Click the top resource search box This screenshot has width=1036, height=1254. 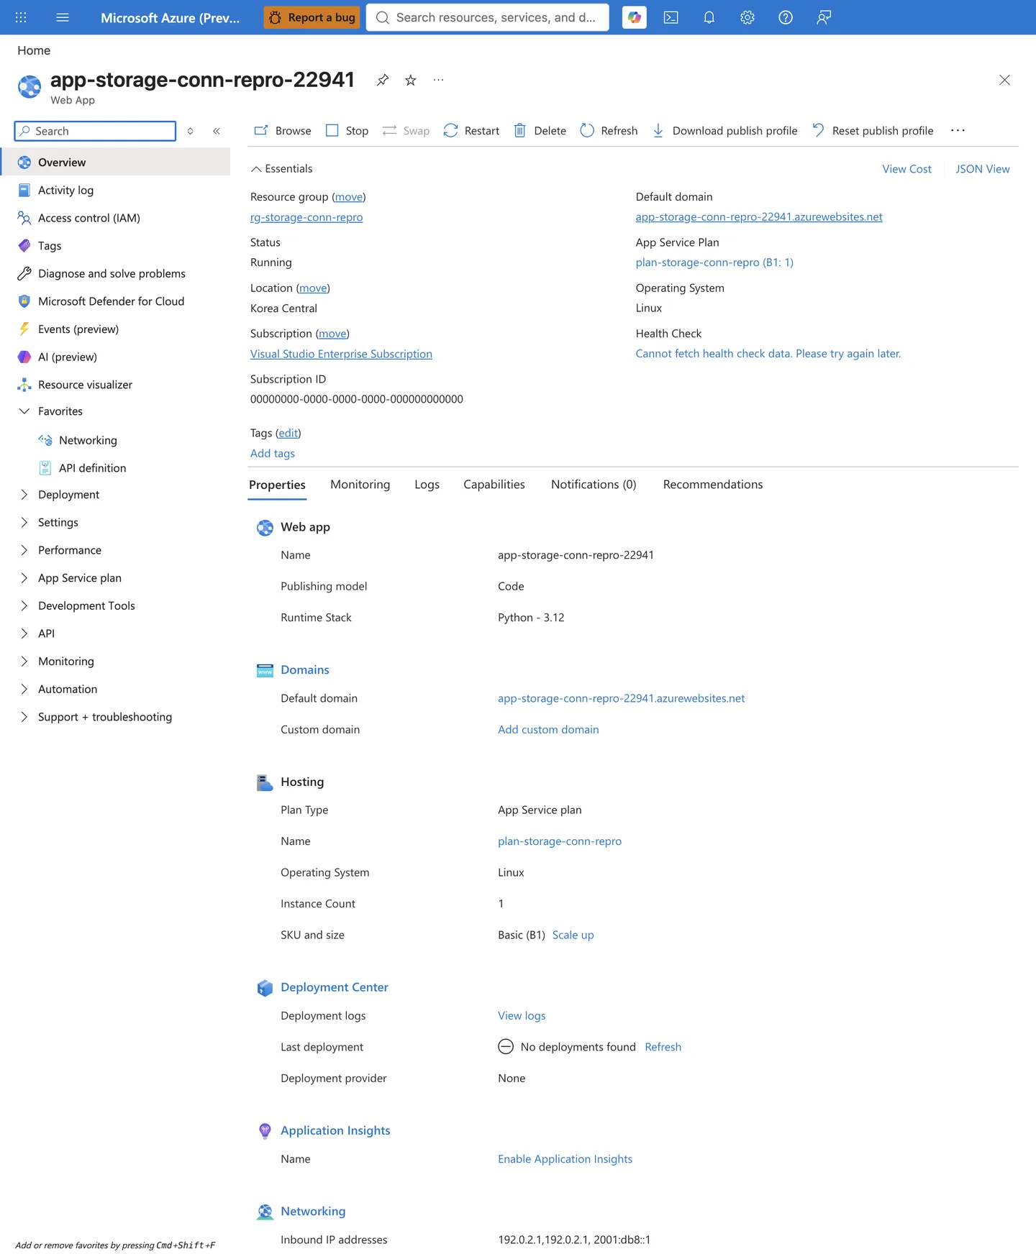pos(487,17)
